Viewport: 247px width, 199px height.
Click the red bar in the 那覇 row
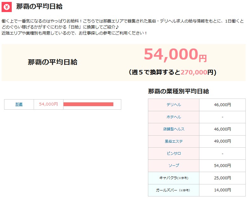point(88,104)
